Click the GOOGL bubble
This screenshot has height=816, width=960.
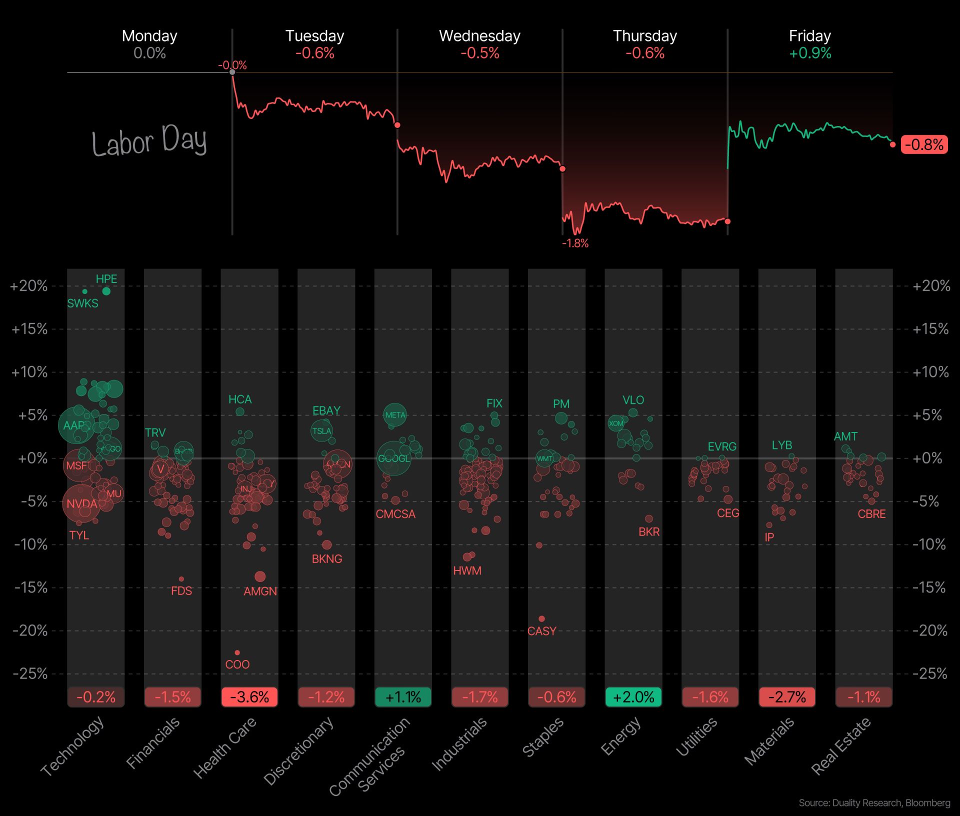click(394, 458)
